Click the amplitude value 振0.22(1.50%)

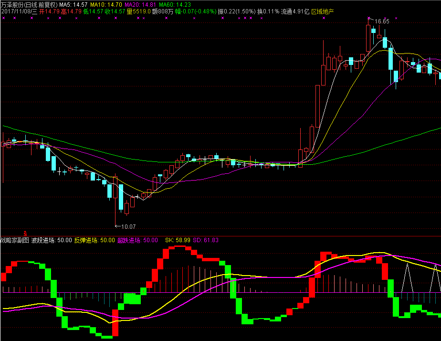click(x=237, y=11)
